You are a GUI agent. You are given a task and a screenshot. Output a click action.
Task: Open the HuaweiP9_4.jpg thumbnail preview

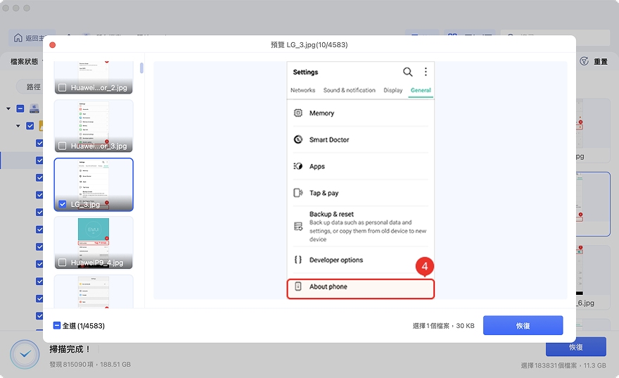point(94,237)
